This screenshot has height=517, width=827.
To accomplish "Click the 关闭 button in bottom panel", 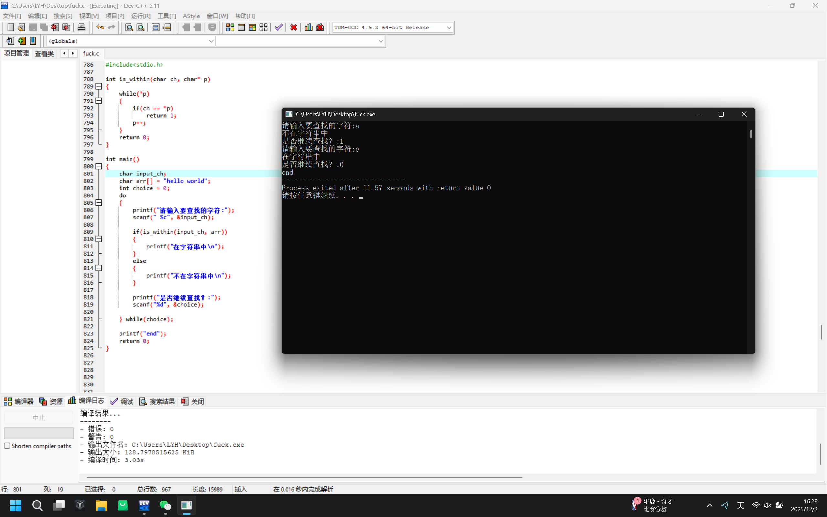I will click(x=193, y=401).
